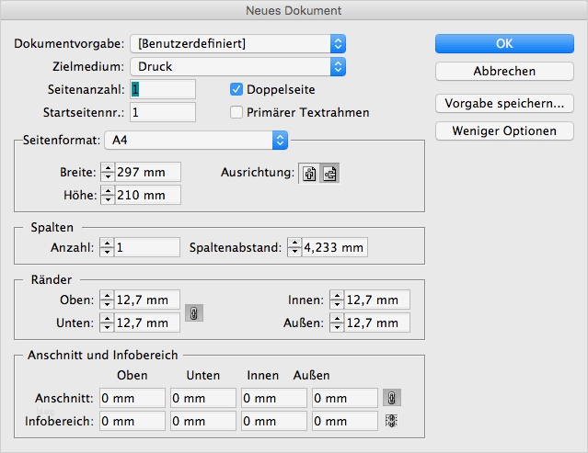
Task: Click the Spaltenabstand stepper arrows
Action: [294, 247]
